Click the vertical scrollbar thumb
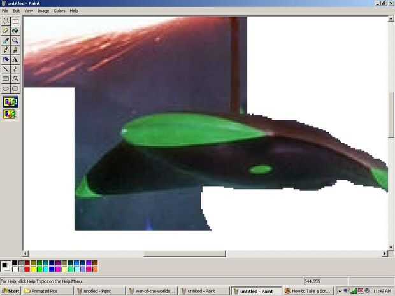Screen dimensions: 395x296 pos(391,115)
